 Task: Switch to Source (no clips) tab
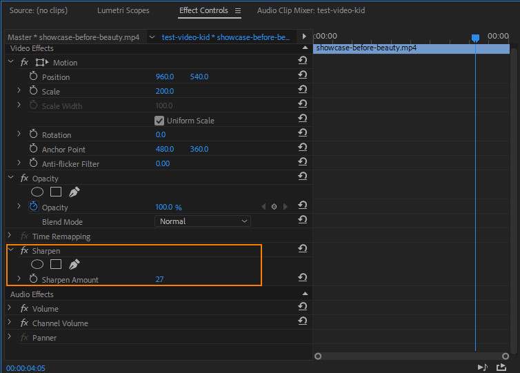click(x=39, y=10)
